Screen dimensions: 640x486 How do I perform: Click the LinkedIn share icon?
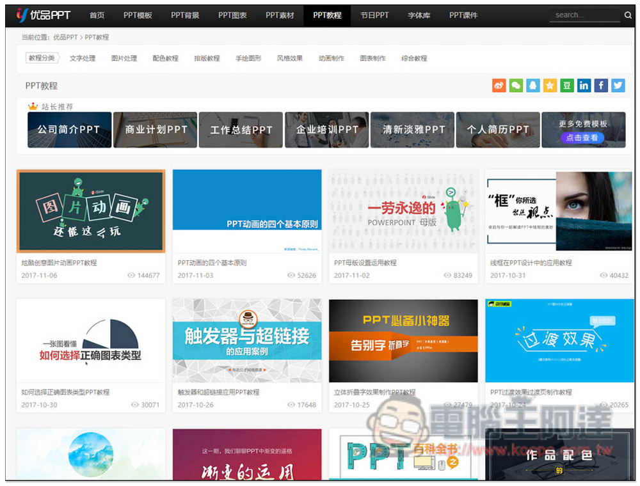(x=584, y=86)
